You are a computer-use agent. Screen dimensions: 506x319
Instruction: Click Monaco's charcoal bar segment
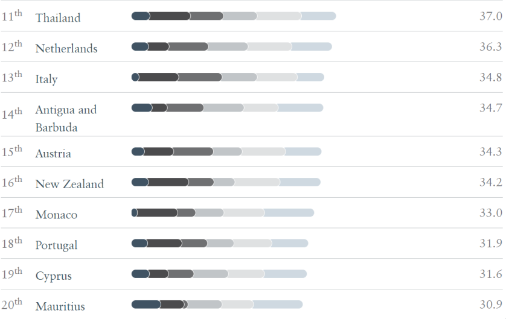[157, 212]
